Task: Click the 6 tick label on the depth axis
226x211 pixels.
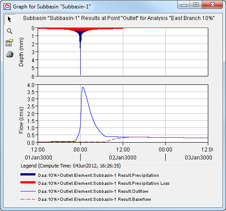Action: point(33,77)
